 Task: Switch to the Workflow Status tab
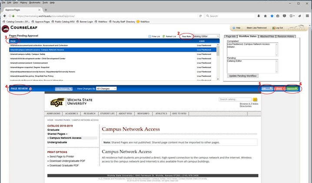(248, 36)
